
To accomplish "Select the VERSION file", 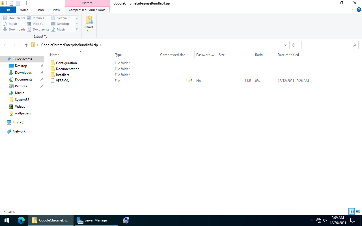I will click(63, 81).
